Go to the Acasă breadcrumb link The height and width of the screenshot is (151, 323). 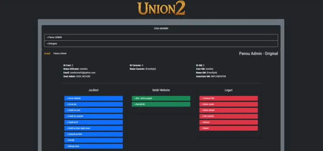tap(47, 54)
